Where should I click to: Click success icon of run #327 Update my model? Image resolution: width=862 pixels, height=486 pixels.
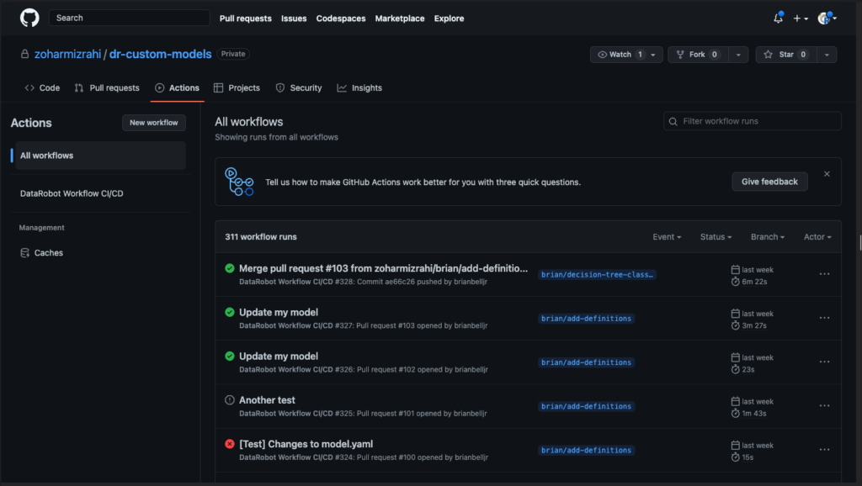pos(230,313)
